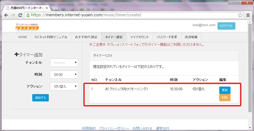Viewport: 254px width, 131px height.
Task: Click the scrollbar up arrow
Action: coord(250,22)
